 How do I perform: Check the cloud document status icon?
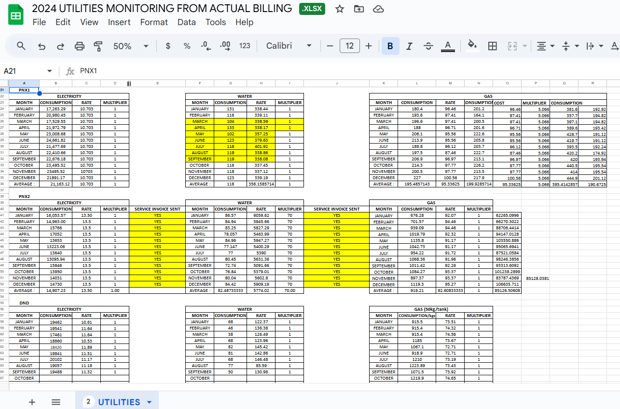point(379,9)
